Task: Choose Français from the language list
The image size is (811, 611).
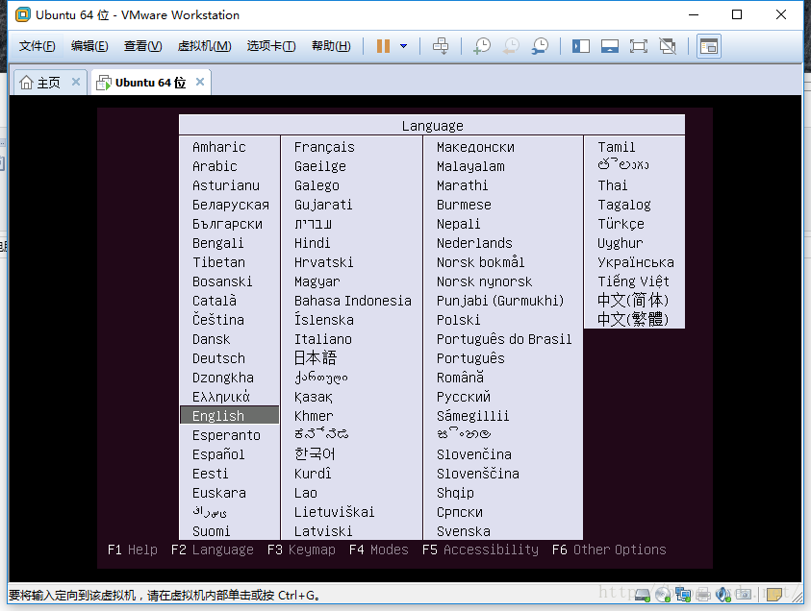Action: click(x=324, y=147)
